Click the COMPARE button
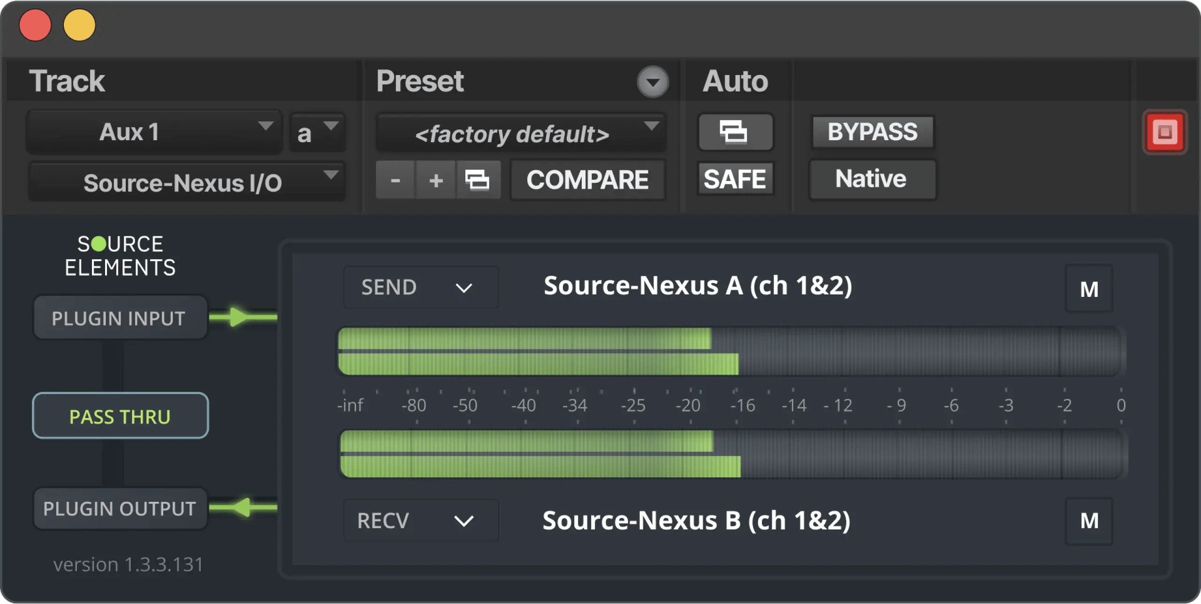 tap(587, 179)
